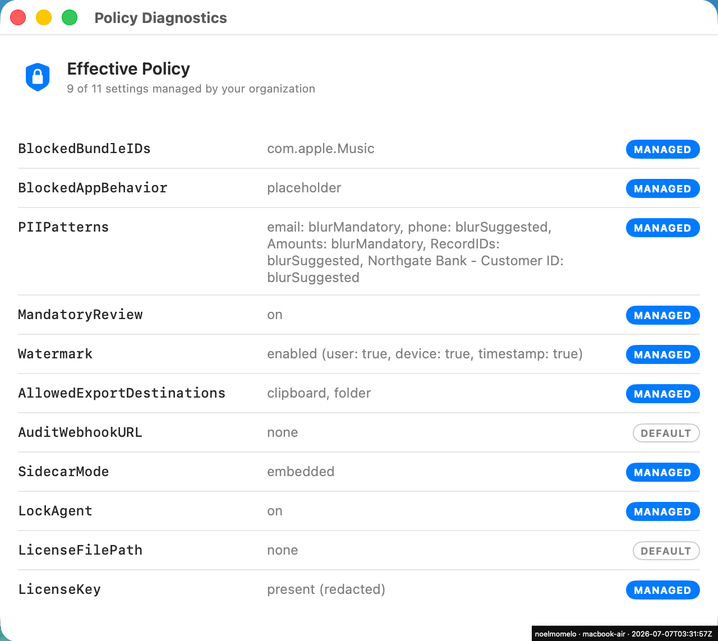Click the 'embedded' value

pyautogui.click(x=301, y=472)
